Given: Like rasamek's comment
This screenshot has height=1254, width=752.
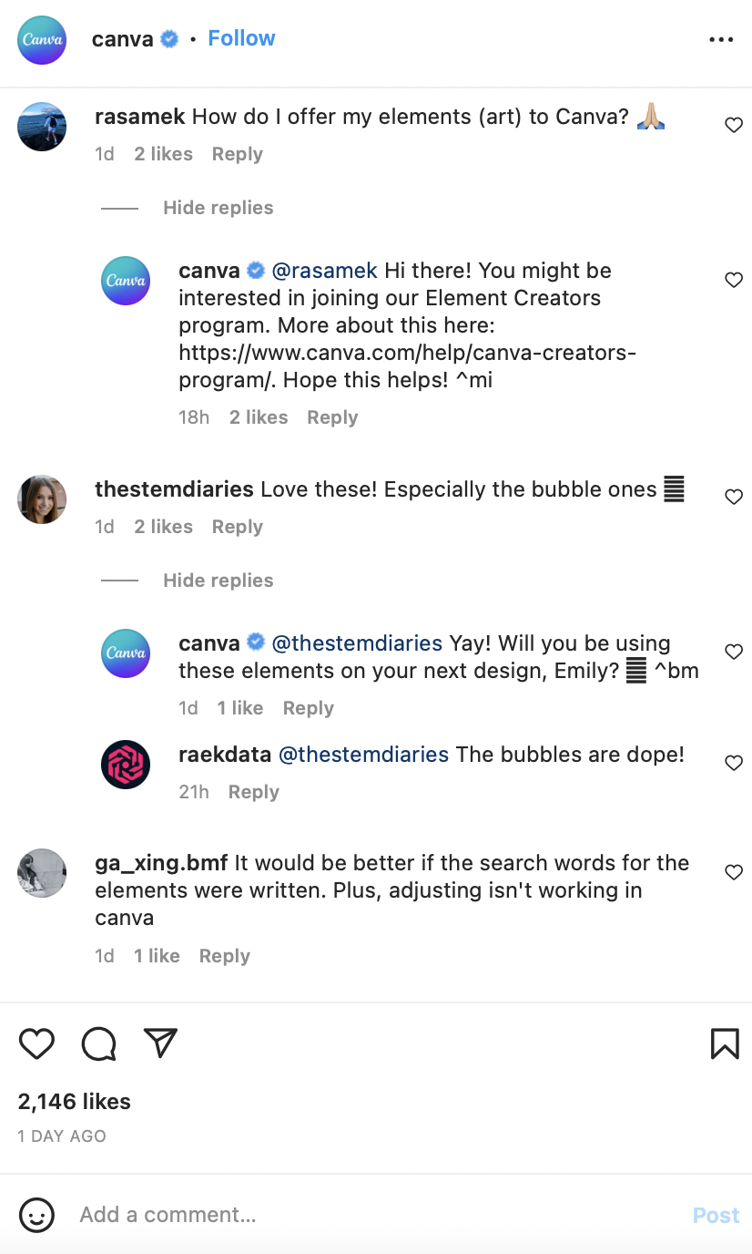Looking at the screenshot, I should point(734,125).
